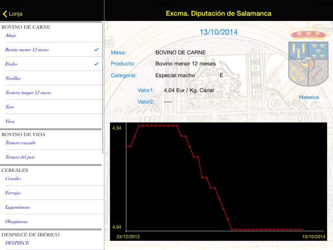The width and height of the screenshot is (333, 250).
Task: Click chart end date 13/10/2014
Action: click(x=313, y=237)
